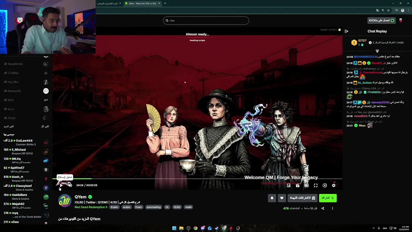The image size is (412, 232).
Task: Seek on the video progress bar
Action: pos(197,179)
